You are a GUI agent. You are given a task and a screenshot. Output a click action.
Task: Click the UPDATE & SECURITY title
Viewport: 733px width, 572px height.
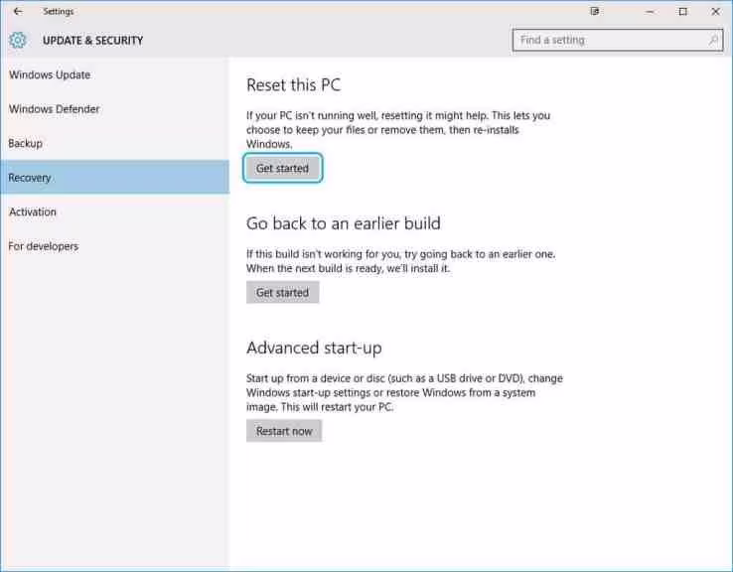point(93,41)
